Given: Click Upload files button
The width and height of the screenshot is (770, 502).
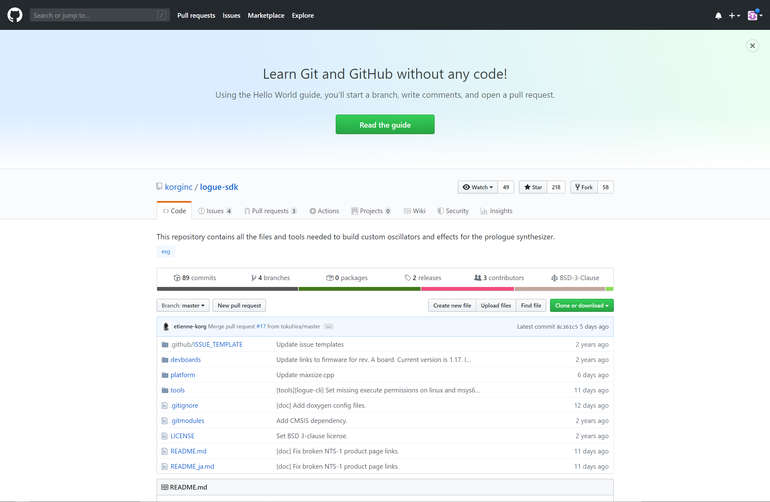Looking at the screenshot, I should [496, 305].
